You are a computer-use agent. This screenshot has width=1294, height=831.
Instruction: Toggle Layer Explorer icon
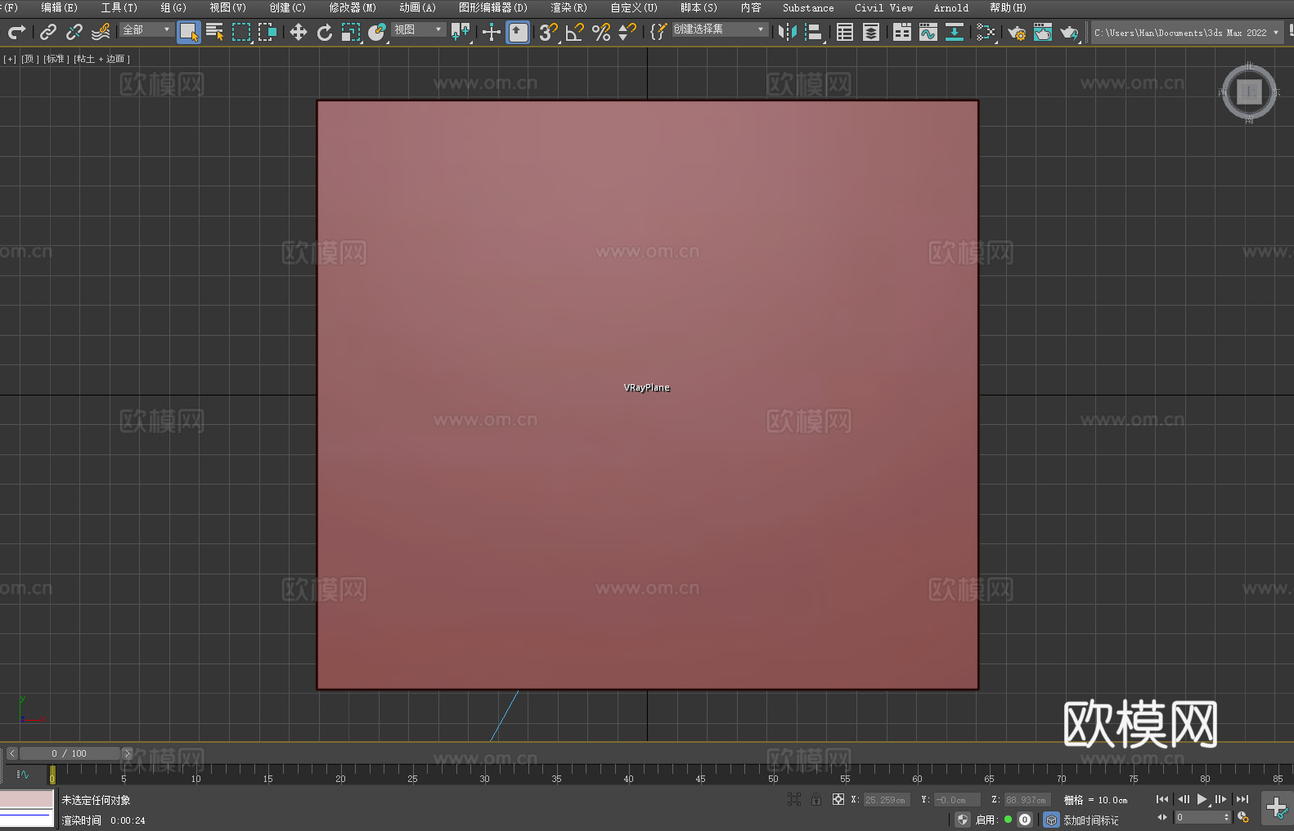(871, 32)
